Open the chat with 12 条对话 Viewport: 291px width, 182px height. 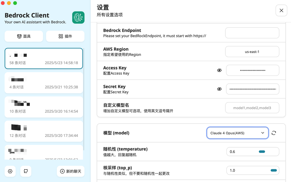coord(44,131)
